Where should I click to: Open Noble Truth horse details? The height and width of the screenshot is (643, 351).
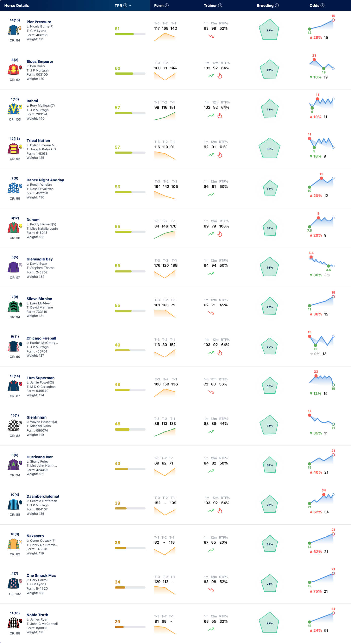pyautogui.click(x=37, y=615)
